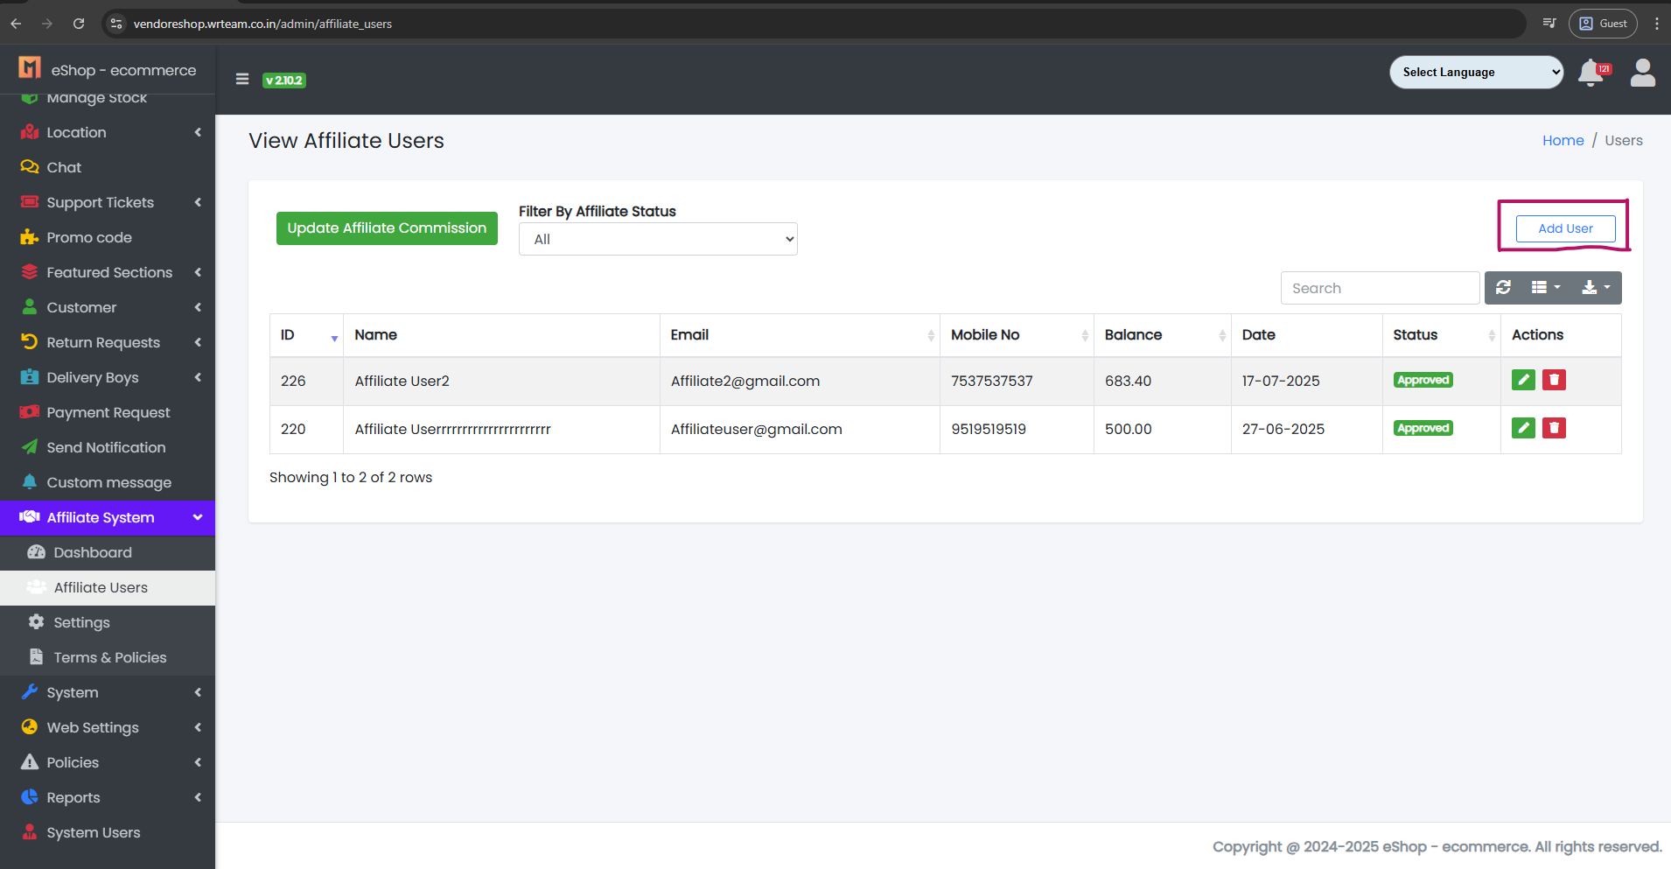Sort table by ID column header
The image size is (1671, 869).
click(306, 335)
